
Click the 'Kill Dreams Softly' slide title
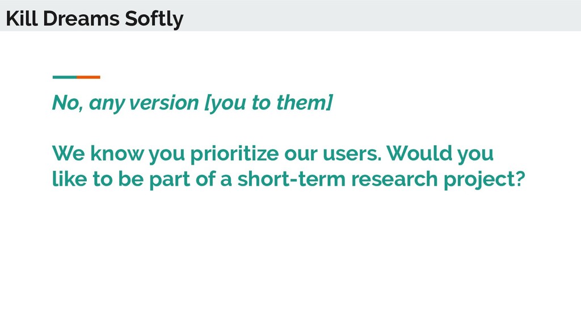click(x=95, y=19)
